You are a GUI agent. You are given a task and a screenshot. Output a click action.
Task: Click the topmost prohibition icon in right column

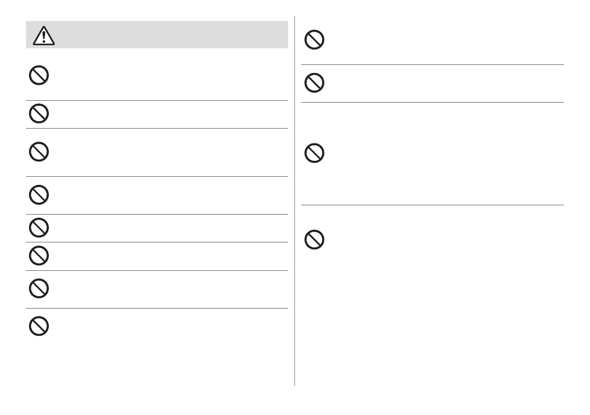[x=314, y=40]
